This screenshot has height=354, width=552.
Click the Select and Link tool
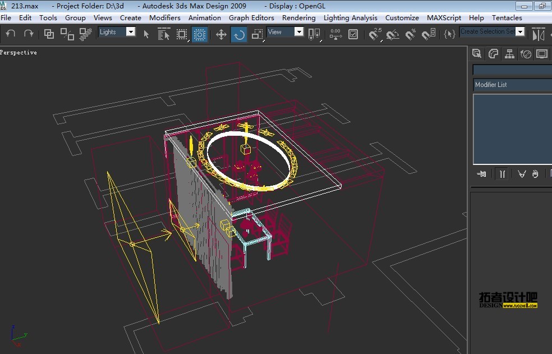point(49,34)
